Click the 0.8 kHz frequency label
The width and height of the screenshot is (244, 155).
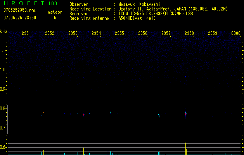pos(3,108)
